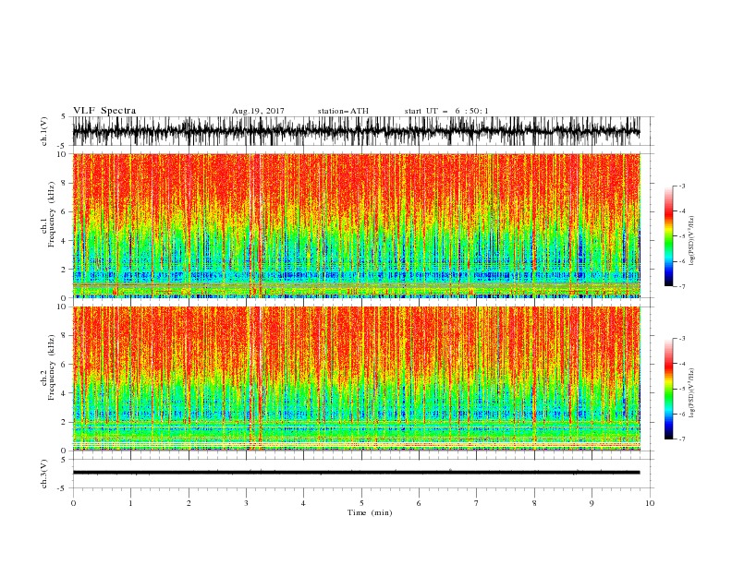The height and width of the screenshot is (565, 732).
Task: Select the "ch.1 Frequency (kHz)" axis label
Action: pyautogui.click(x=48, y=212)
